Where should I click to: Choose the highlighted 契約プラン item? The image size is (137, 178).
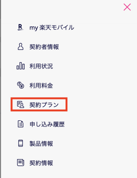point(44,105)
